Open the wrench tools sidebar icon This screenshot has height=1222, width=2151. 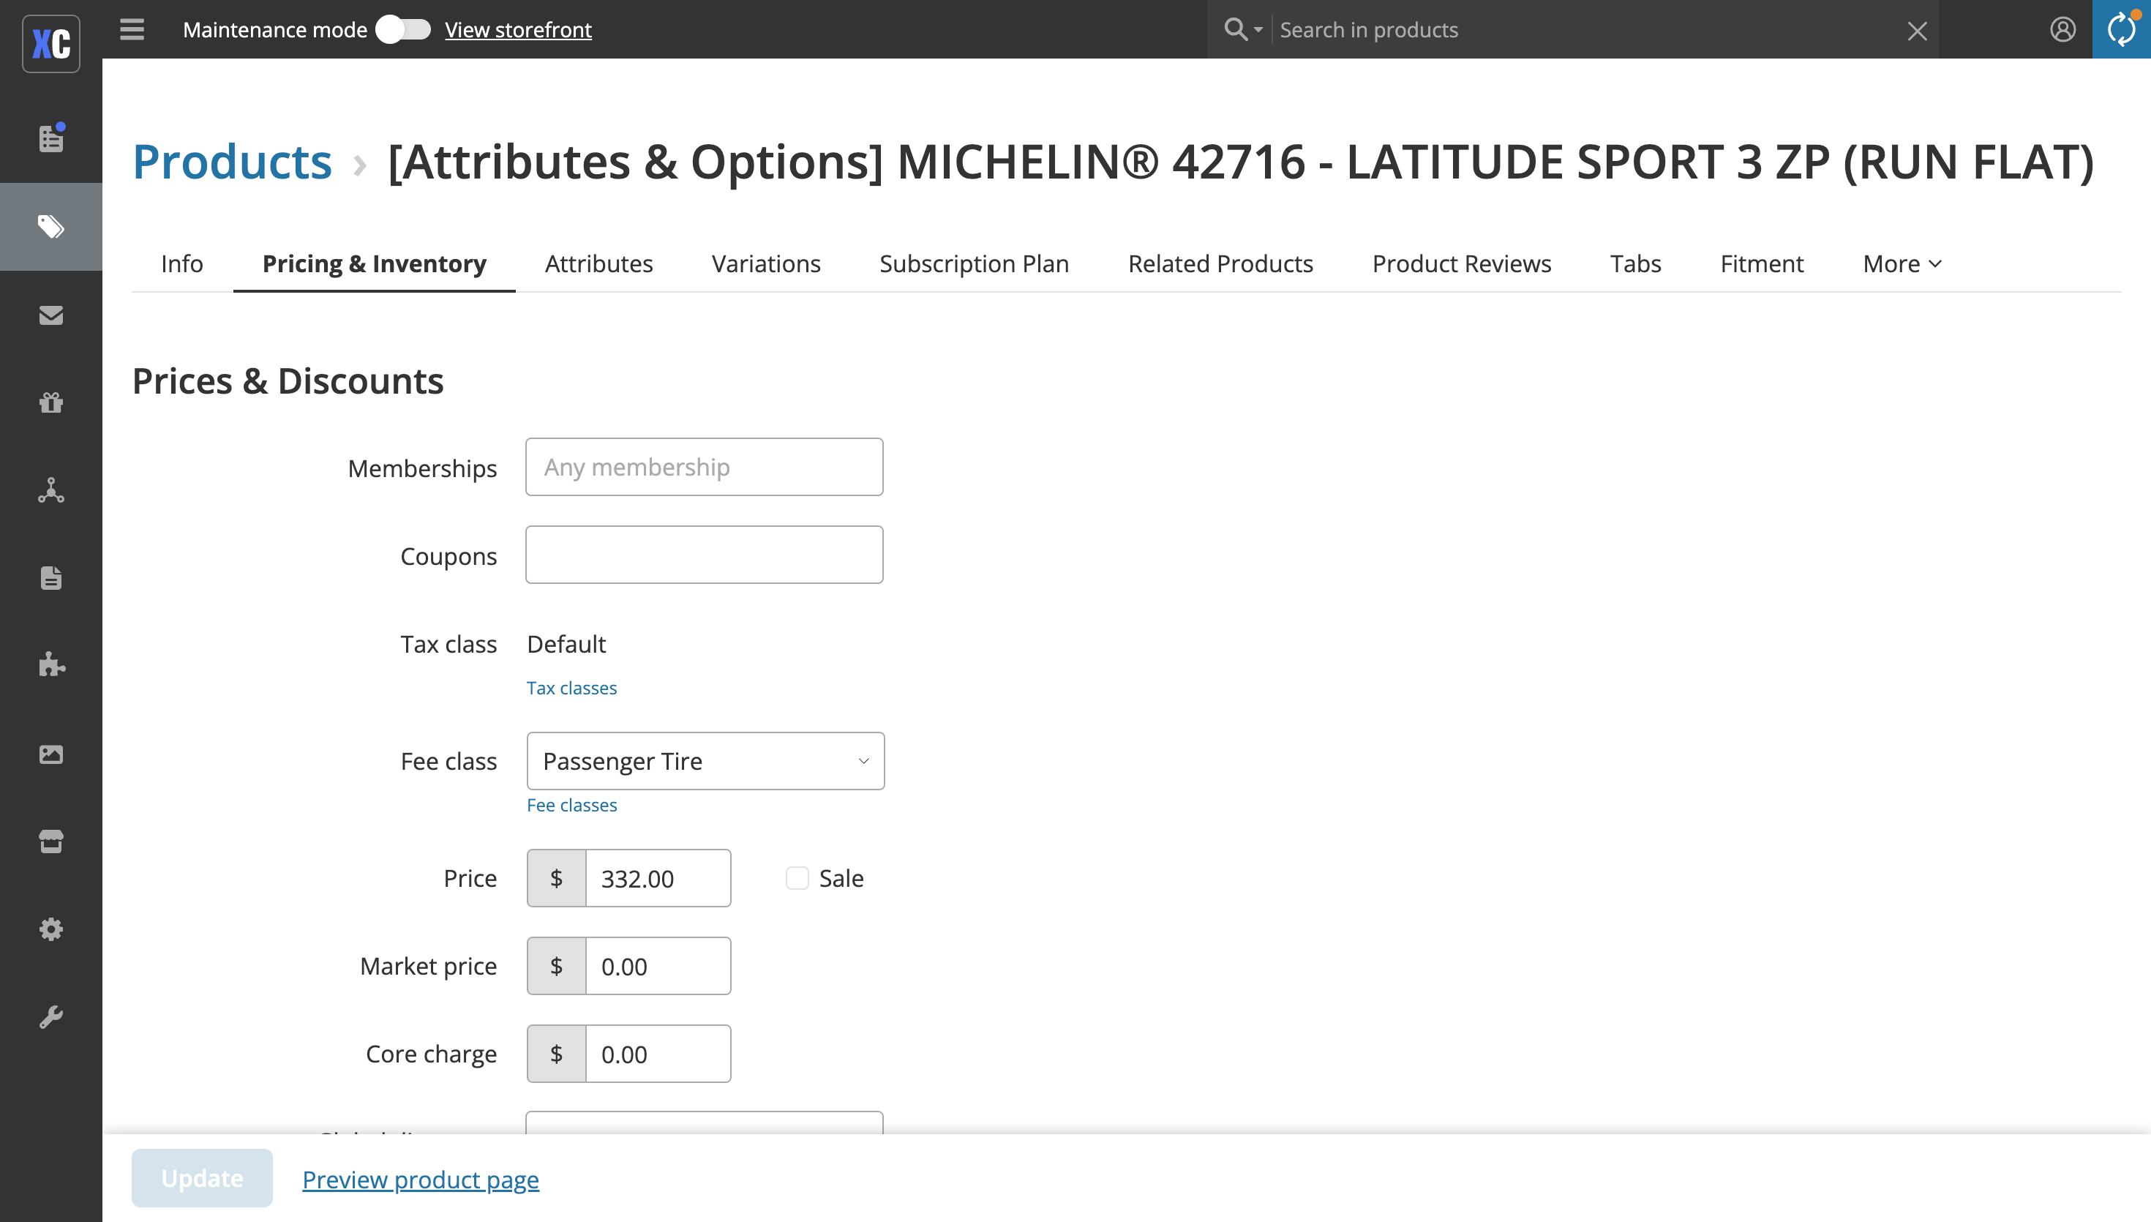point(51,1016)
